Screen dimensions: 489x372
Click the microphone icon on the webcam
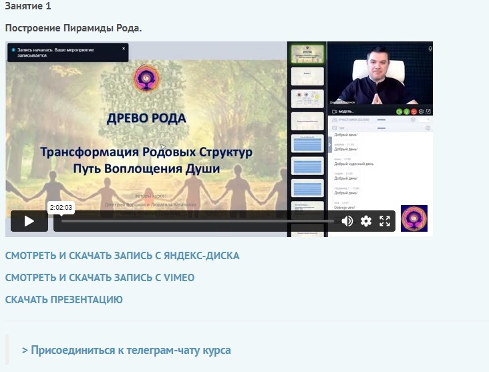coord(430,49)
